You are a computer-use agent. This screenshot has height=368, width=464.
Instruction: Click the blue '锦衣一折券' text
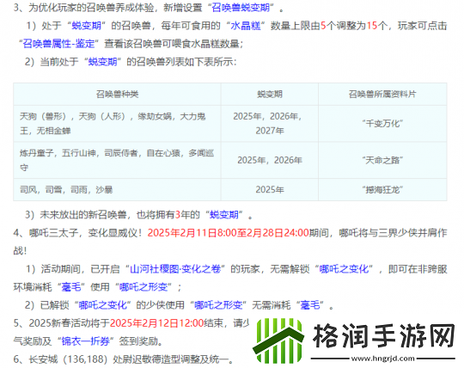click(x=85, y=341)
